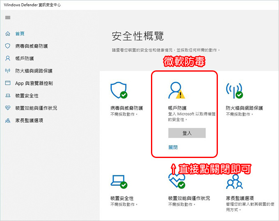Click the home icon in sidebar
The width and height of the screenshot is (279, 221).
[8, 34]
